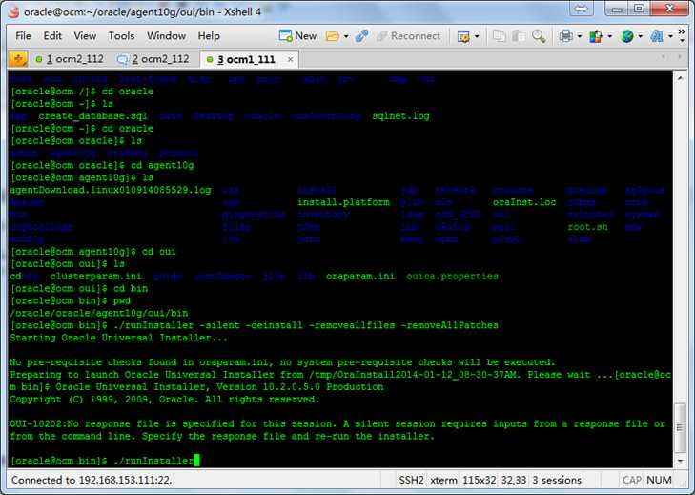This screenshot has height=495, width=695.
Task: Switch to tab 2 ocm2_112
Action: (x=153, y=59)
